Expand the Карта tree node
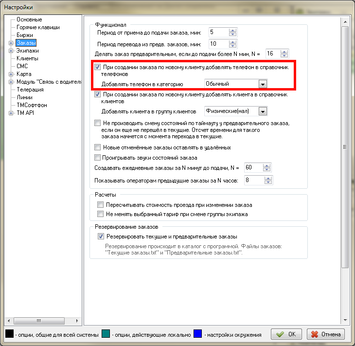This screenshot has width=355, height=346. coord(11,74)
